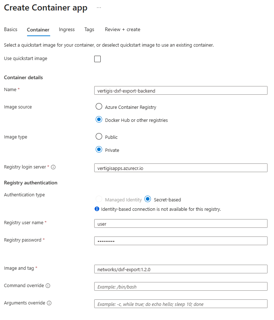The height and width of the screenshot is (320, 274).
Task: Click the Registry user name field
Action: [181, 223]
